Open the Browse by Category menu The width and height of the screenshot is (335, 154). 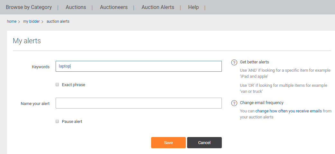(x=29, y=7)
